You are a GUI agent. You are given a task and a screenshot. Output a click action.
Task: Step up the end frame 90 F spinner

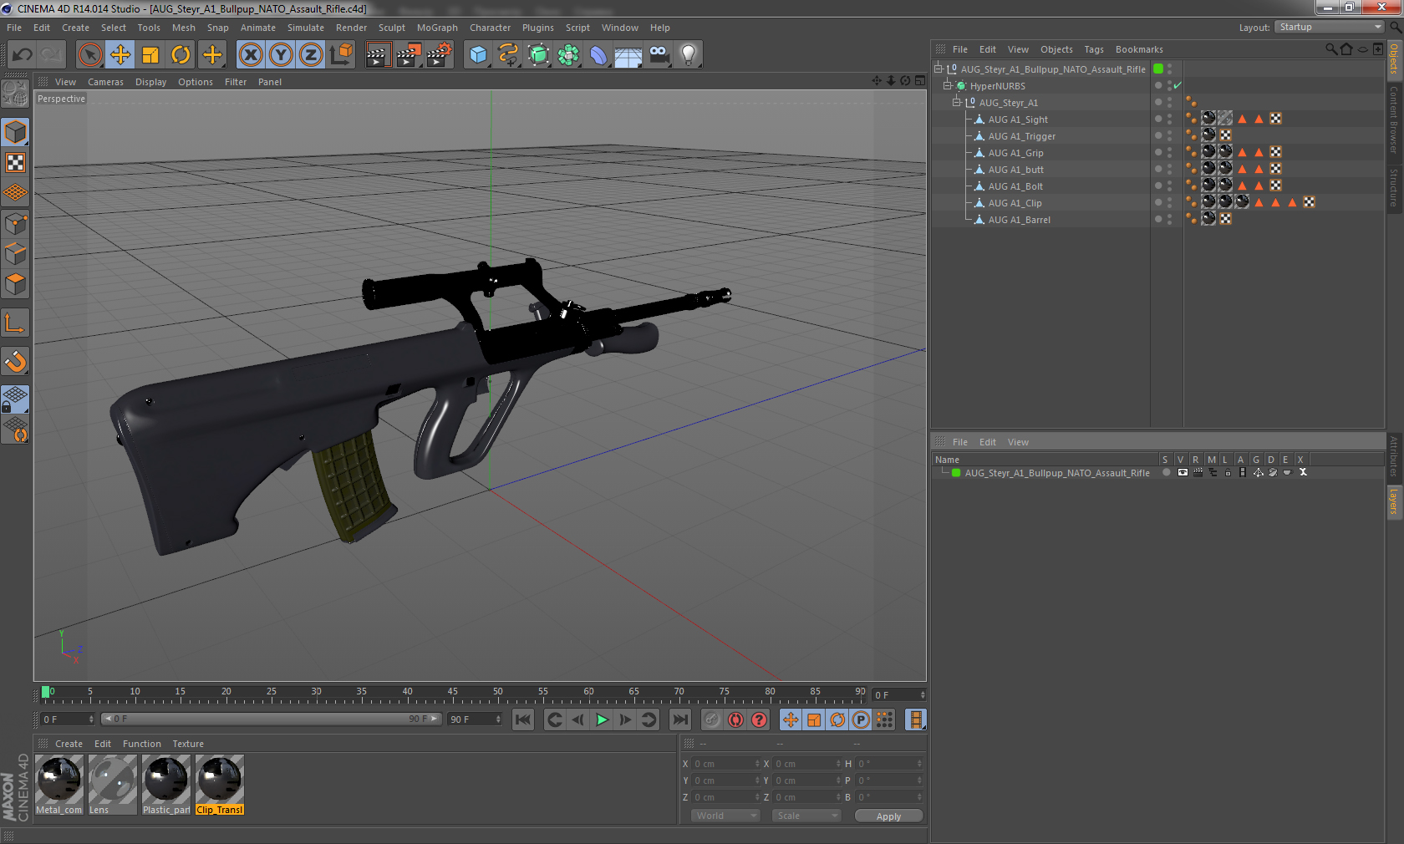(498, 716)
